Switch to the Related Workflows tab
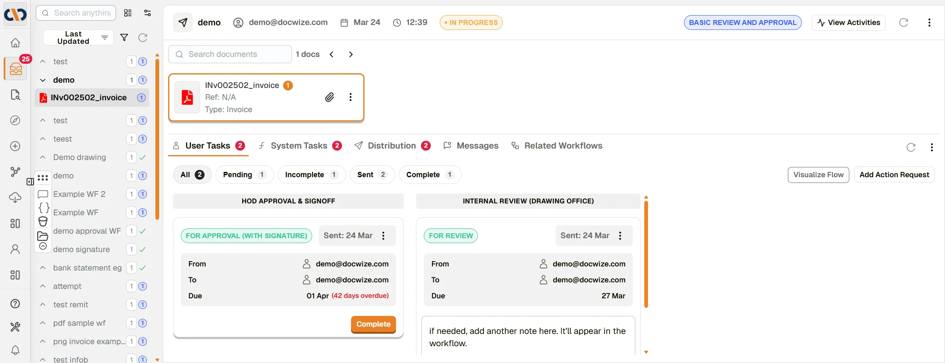Screen dimensions: 945x363 click(x=557, y=146)
